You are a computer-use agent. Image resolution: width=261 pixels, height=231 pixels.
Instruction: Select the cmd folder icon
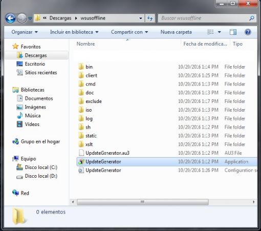(81, 84)
